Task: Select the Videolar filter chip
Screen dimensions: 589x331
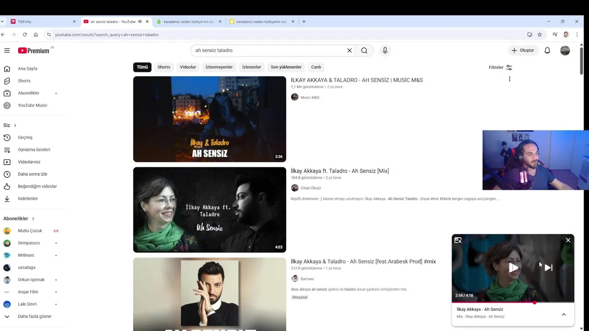Action: 188,67
